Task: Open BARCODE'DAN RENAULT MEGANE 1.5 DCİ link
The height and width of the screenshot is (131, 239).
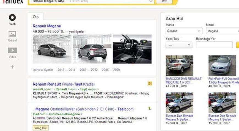Action: (x=183, y=80)
